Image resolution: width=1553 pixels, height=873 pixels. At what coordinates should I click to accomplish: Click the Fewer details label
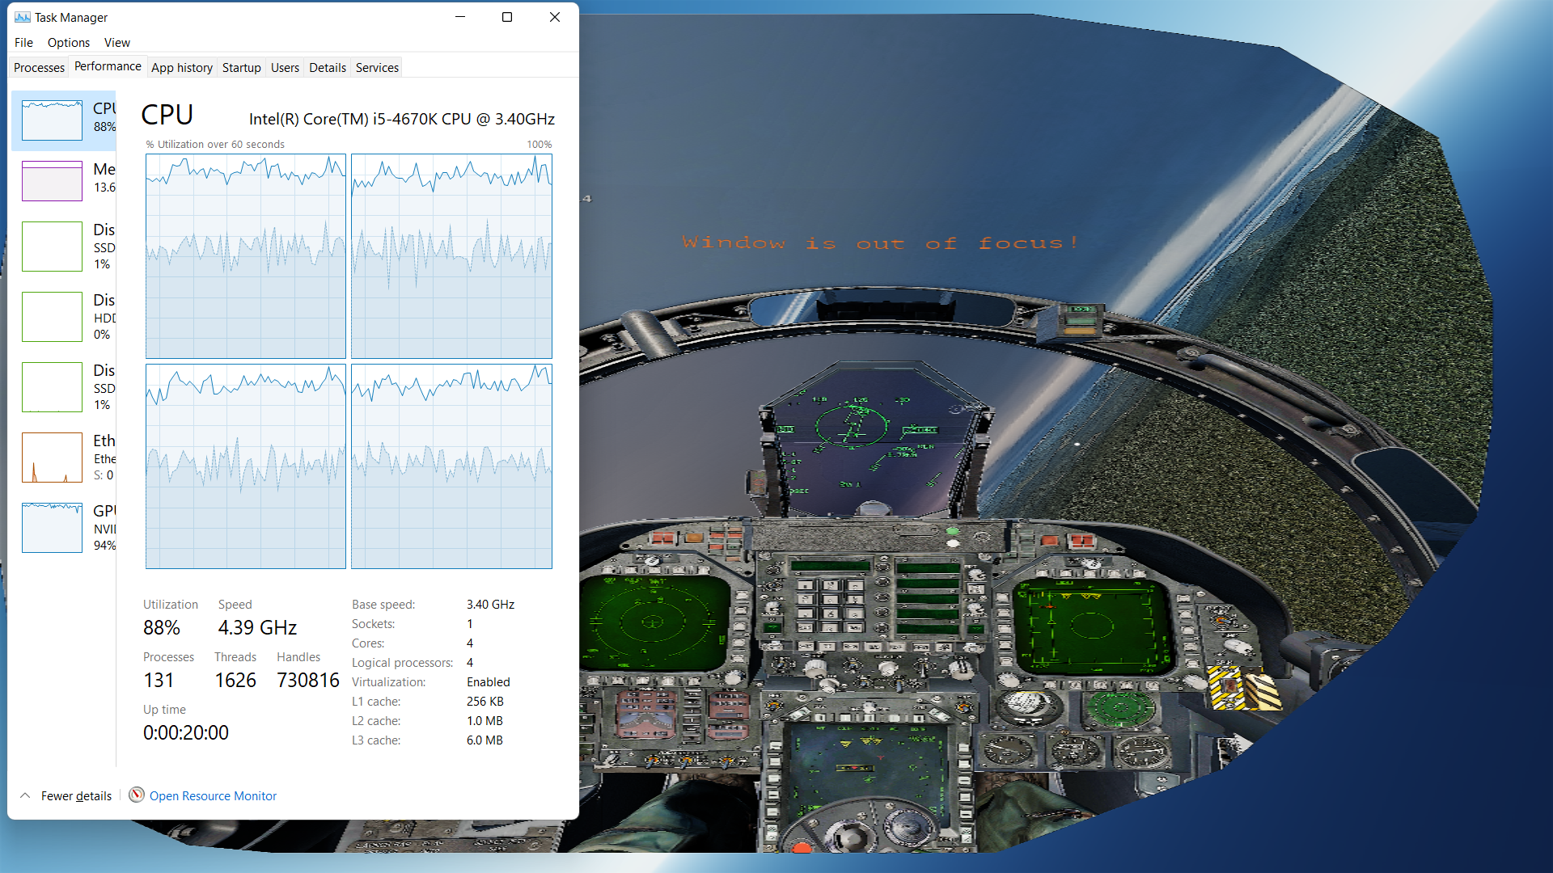pos(76,796)
